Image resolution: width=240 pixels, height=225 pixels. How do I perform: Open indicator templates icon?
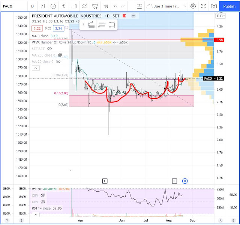[85, 6]
